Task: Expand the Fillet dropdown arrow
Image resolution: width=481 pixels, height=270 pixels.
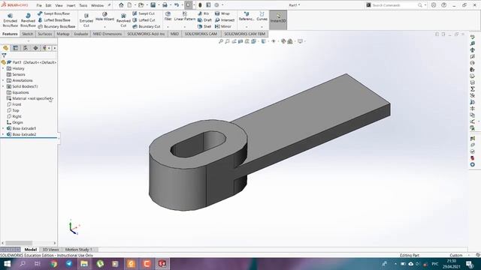Action: 168,27
